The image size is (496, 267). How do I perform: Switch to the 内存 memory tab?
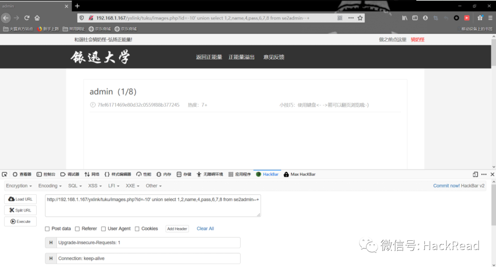pyautogui.click(x=163, y=174)
